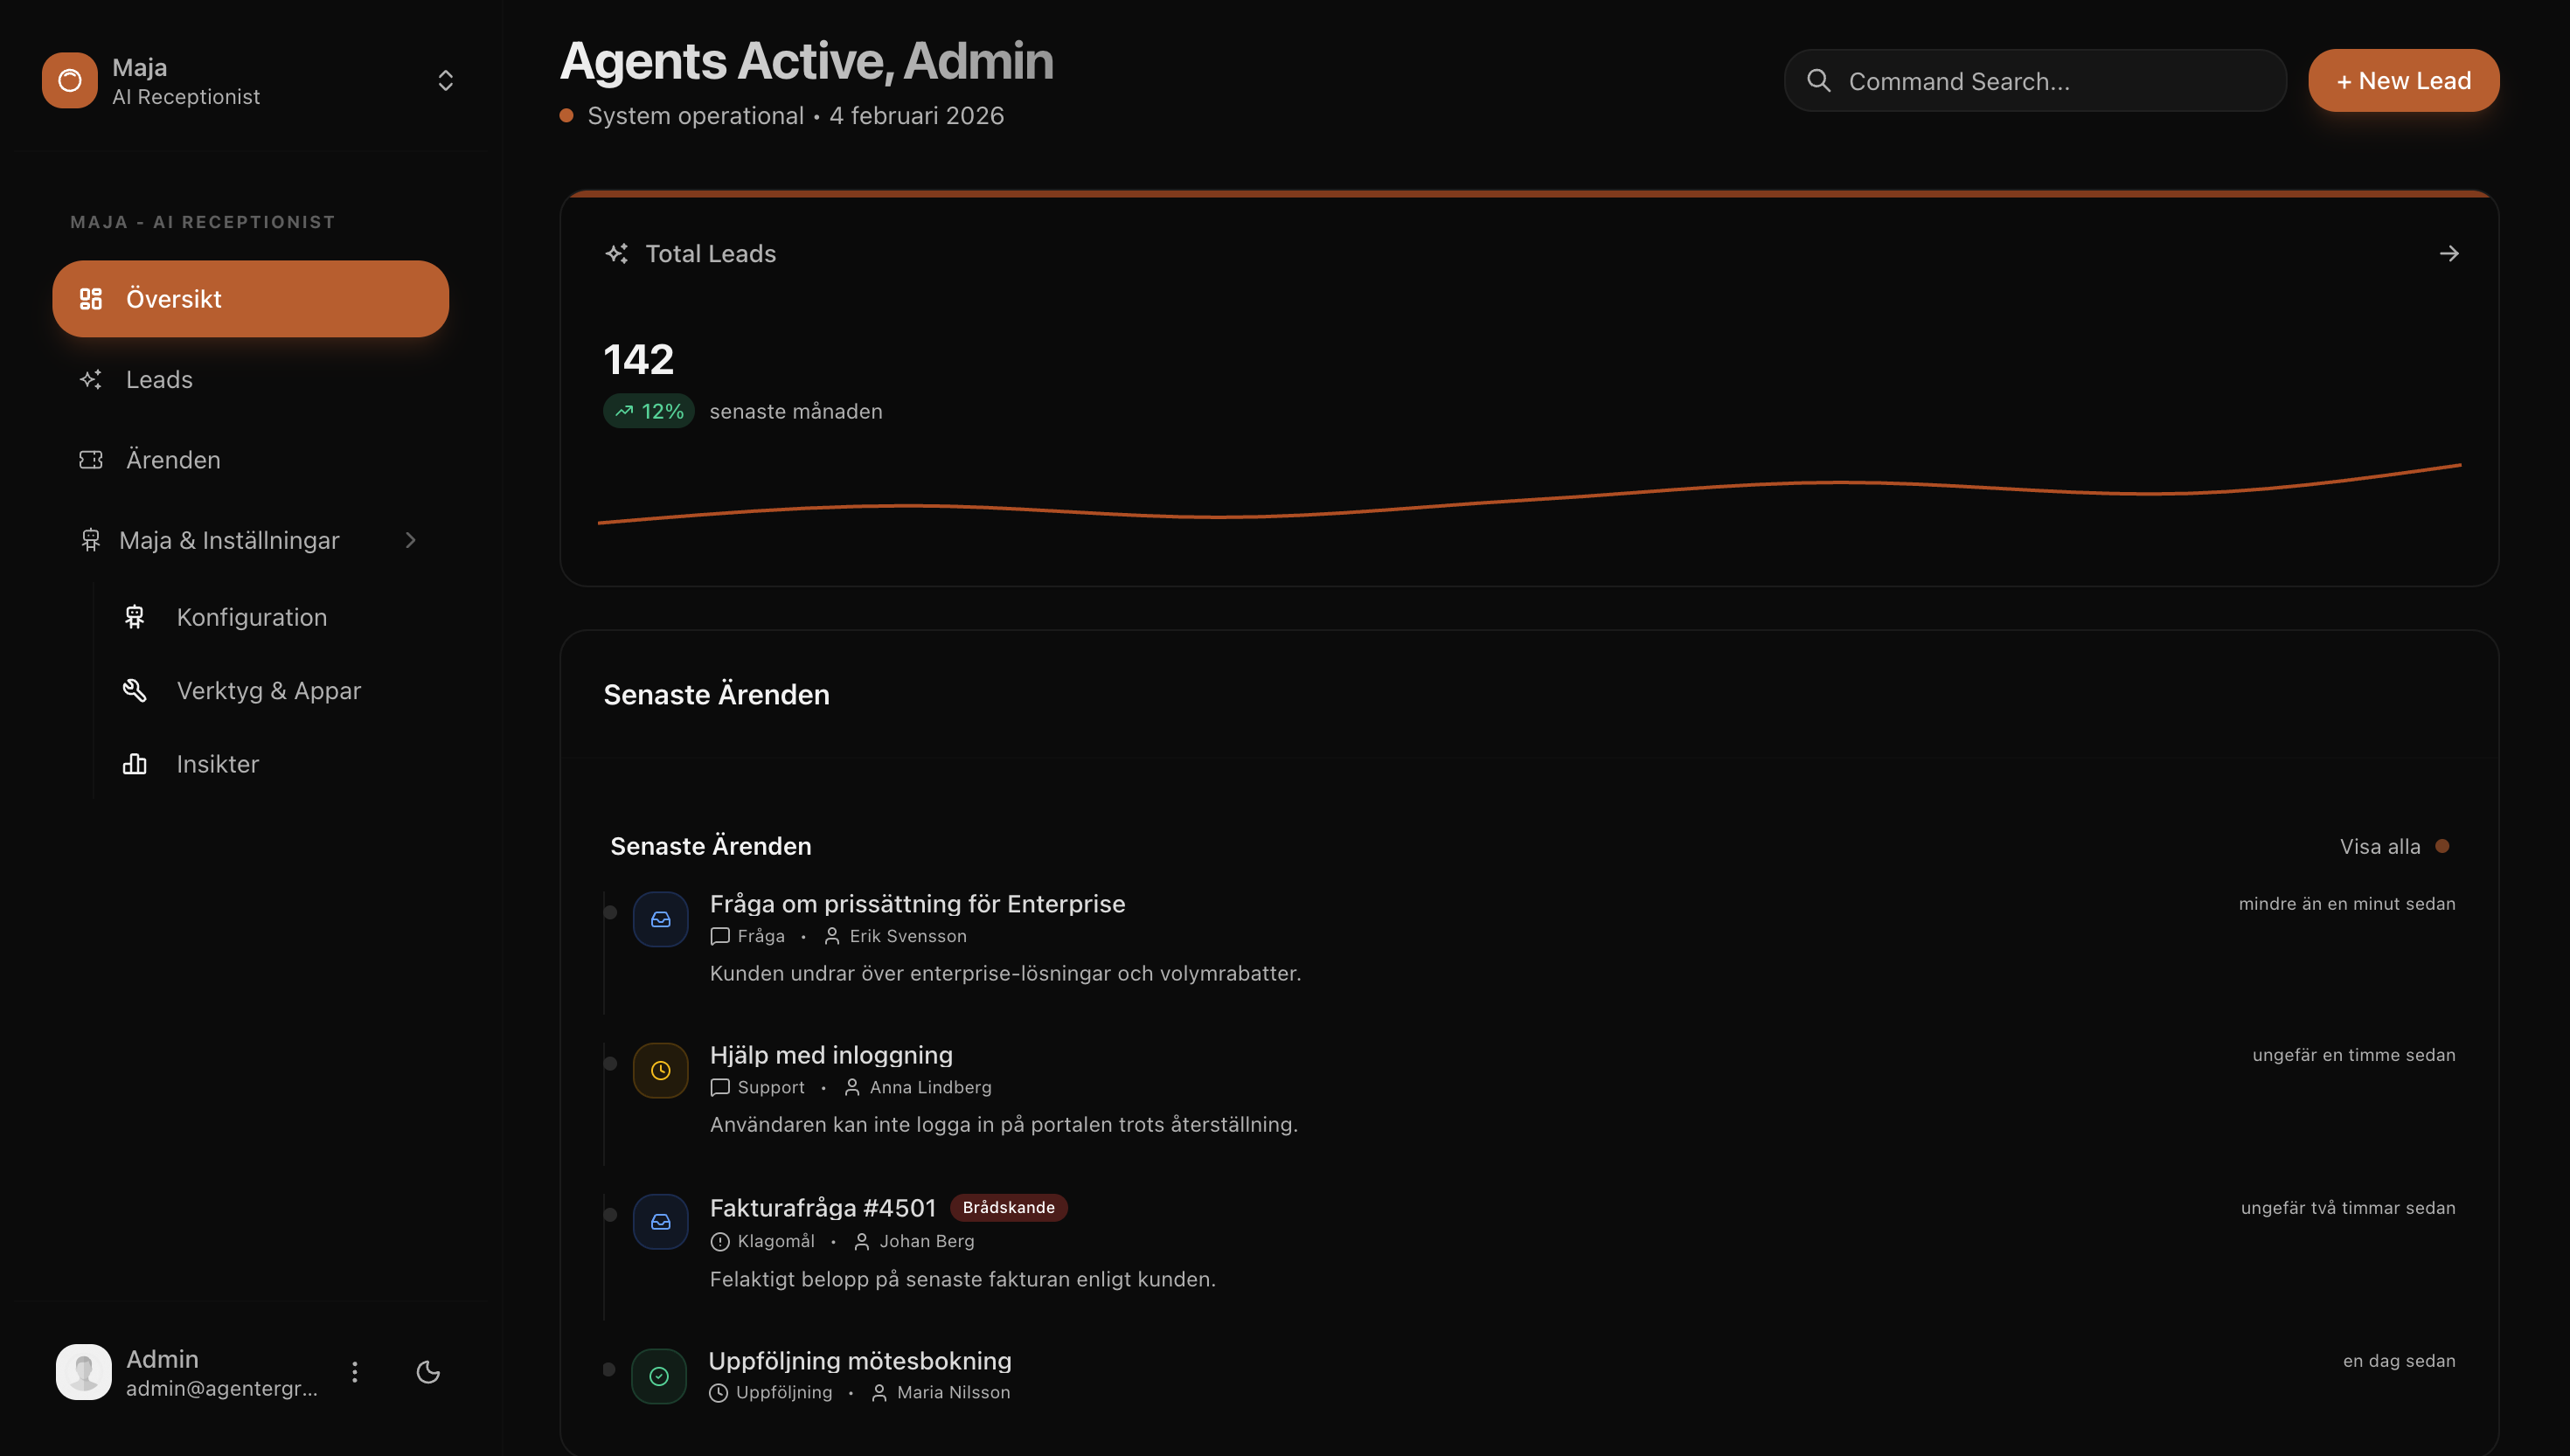Viewport: 2570px width, 1456px height.
Task: Open Ärenden via the ticket icon
Action: (x=91, y=459)
